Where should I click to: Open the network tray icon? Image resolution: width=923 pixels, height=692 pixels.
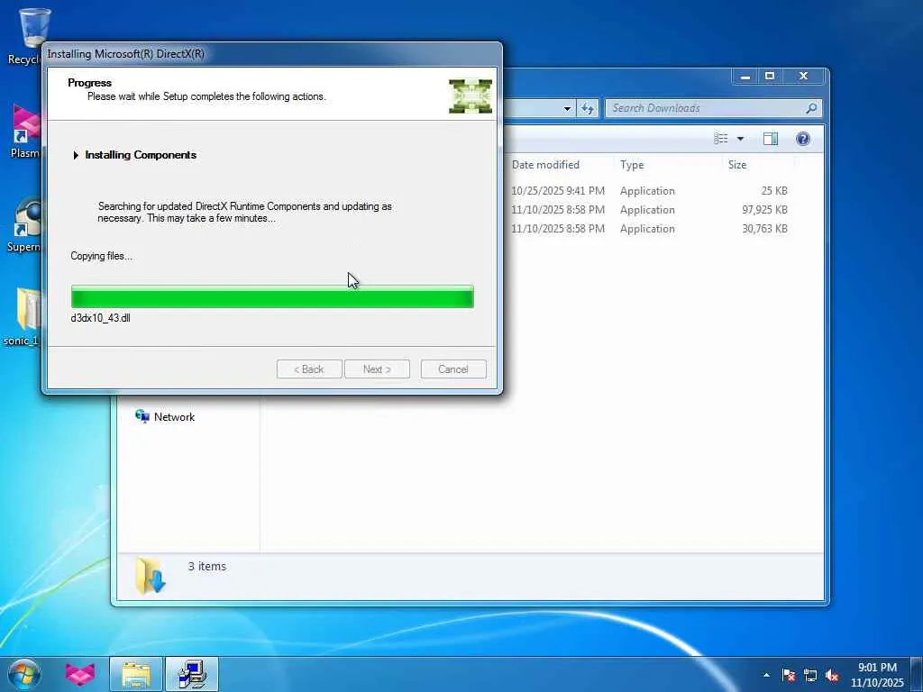tap(810, 675)
